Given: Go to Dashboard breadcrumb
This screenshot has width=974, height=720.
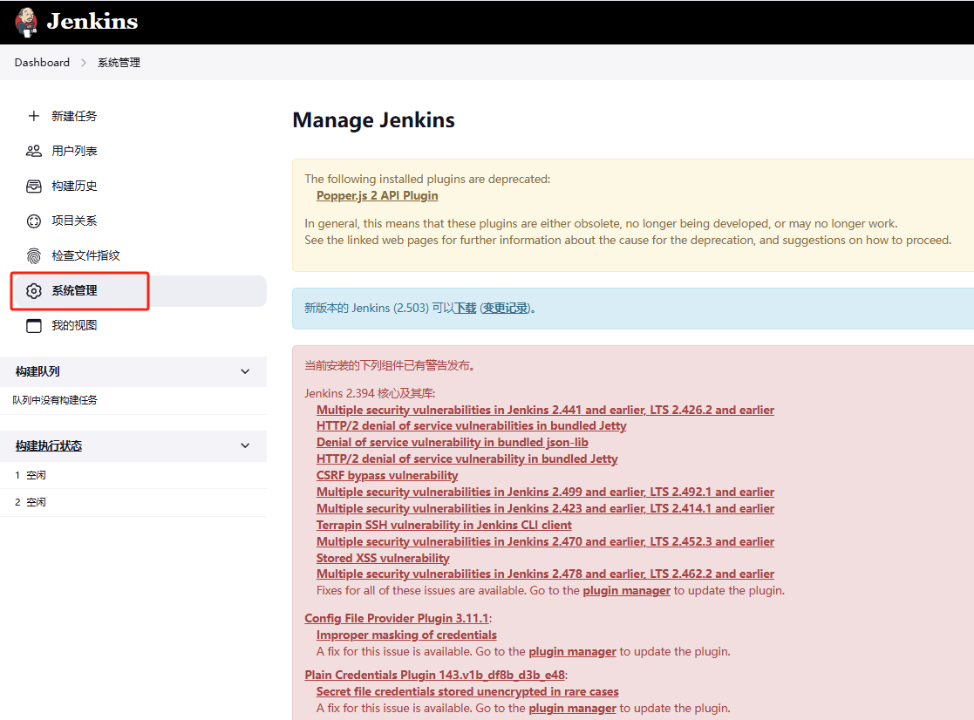Looking at the screenshot, I should point(42,63).
